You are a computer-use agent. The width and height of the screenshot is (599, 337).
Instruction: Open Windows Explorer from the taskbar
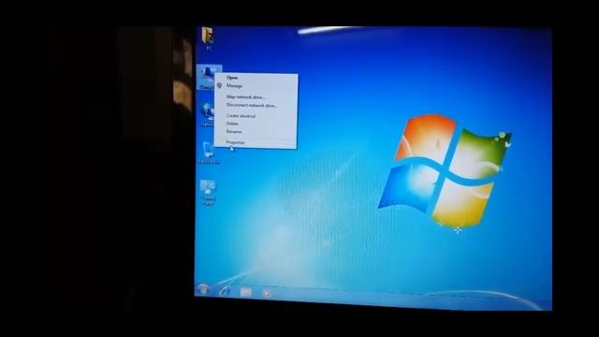click(245, 292)
